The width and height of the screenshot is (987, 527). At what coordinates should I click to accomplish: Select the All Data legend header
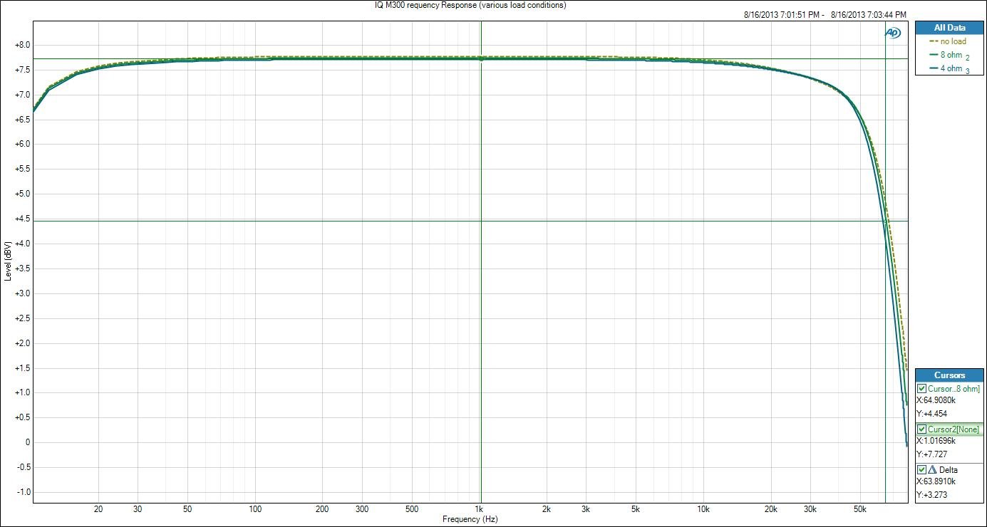(949, 28)
